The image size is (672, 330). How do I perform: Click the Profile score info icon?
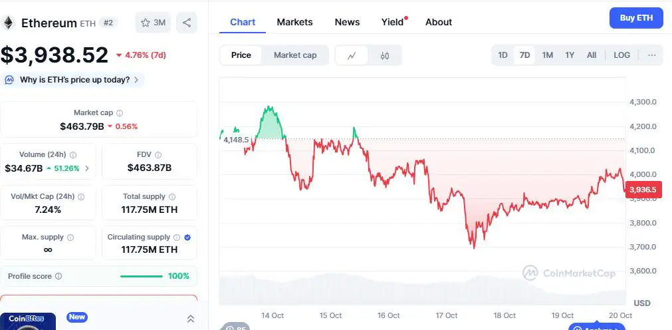tap(58, 276)
